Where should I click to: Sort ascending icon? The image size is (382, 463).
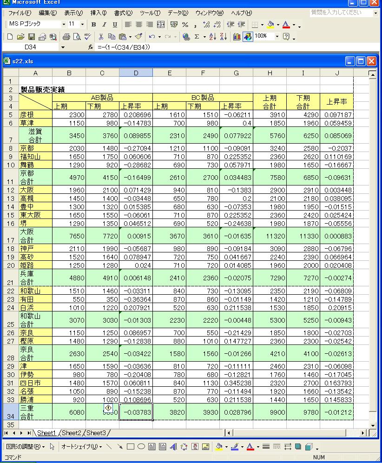tap(212, 37)
